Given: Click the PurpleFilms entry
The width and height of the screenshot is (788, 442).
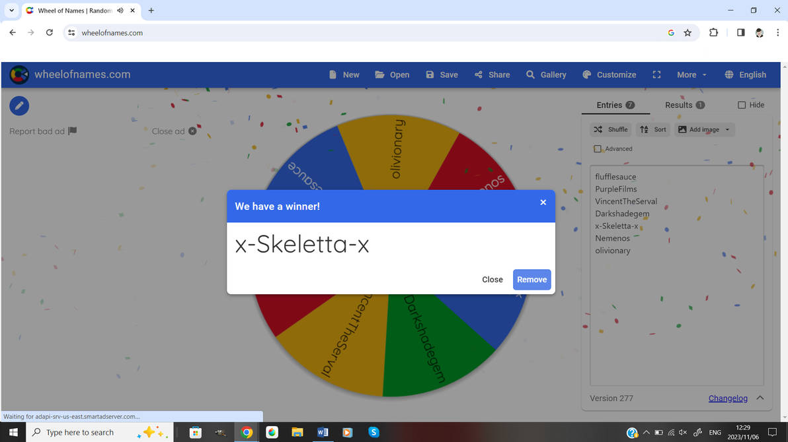Looking at the screenshot, I should click(x=615, y=189).
